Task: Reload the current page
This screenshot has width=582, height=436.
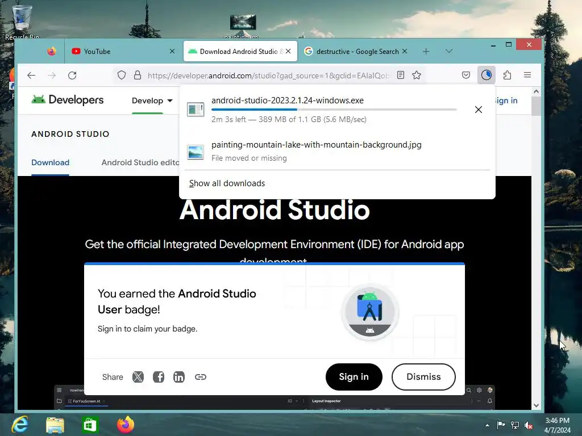Action: pyautogui.click(x=72, y=76)
